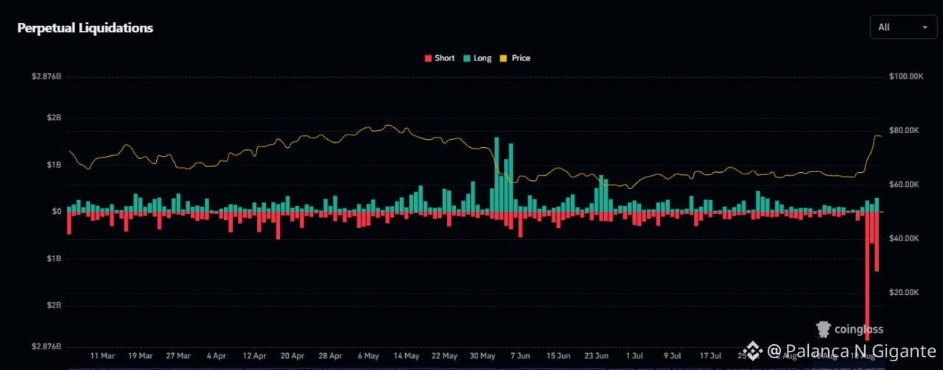The width and height of the screenshot is (943, 370).
Task: Click the "$20.00K" price axis label
Action: pyautogui.click(x=905, y=293)
